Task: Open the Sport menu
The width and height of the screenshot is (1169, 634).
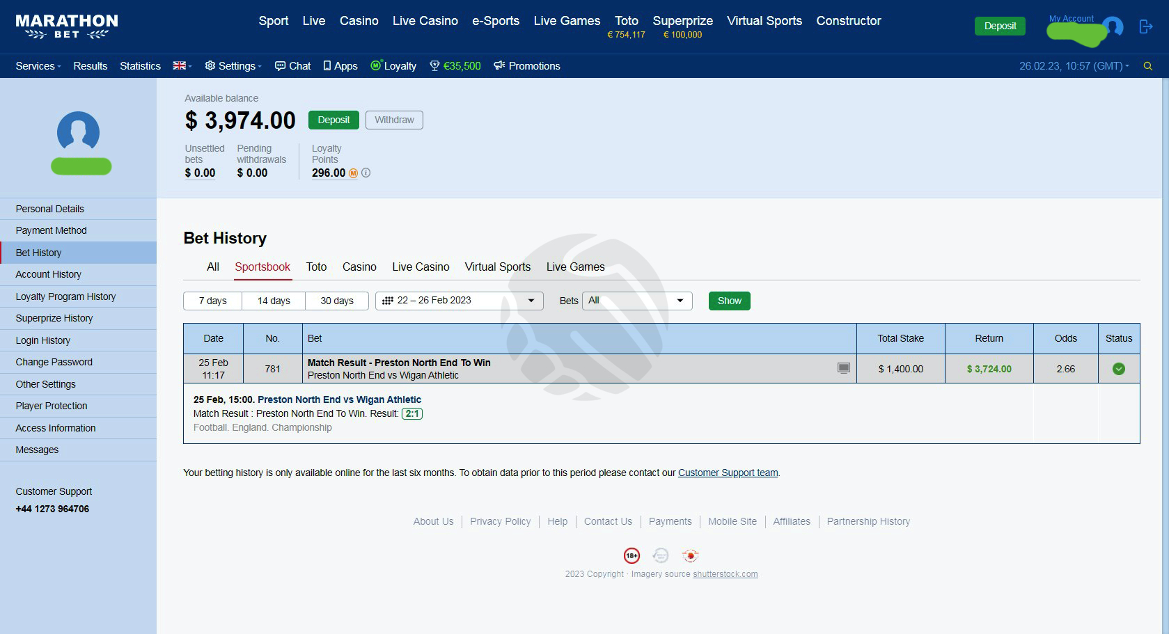Action: click(274, 21)
